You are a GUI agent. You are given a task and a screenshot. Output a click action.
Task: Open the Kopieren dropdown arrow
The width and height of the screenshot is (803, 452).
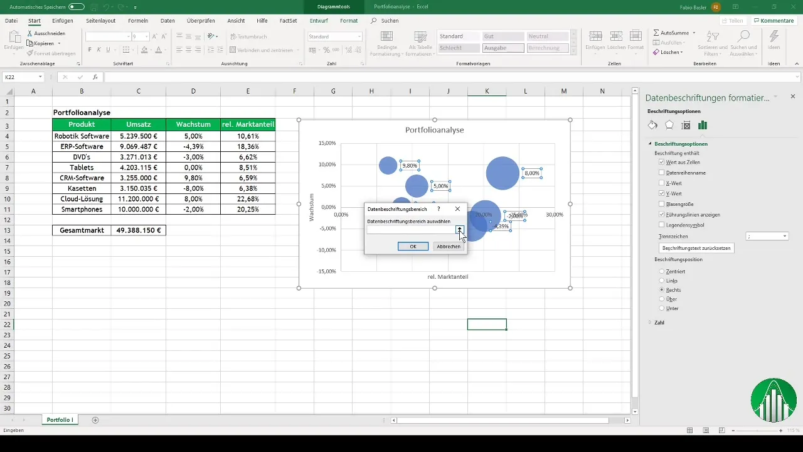tap(59, 43)
